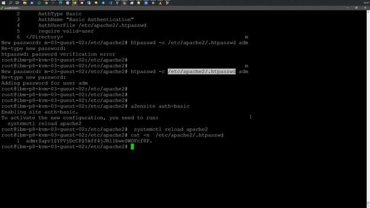Viewport: 370px width, 208px height.
Task: Click 'To activate the new configuration' line
Action: click(x=80, y=118)
